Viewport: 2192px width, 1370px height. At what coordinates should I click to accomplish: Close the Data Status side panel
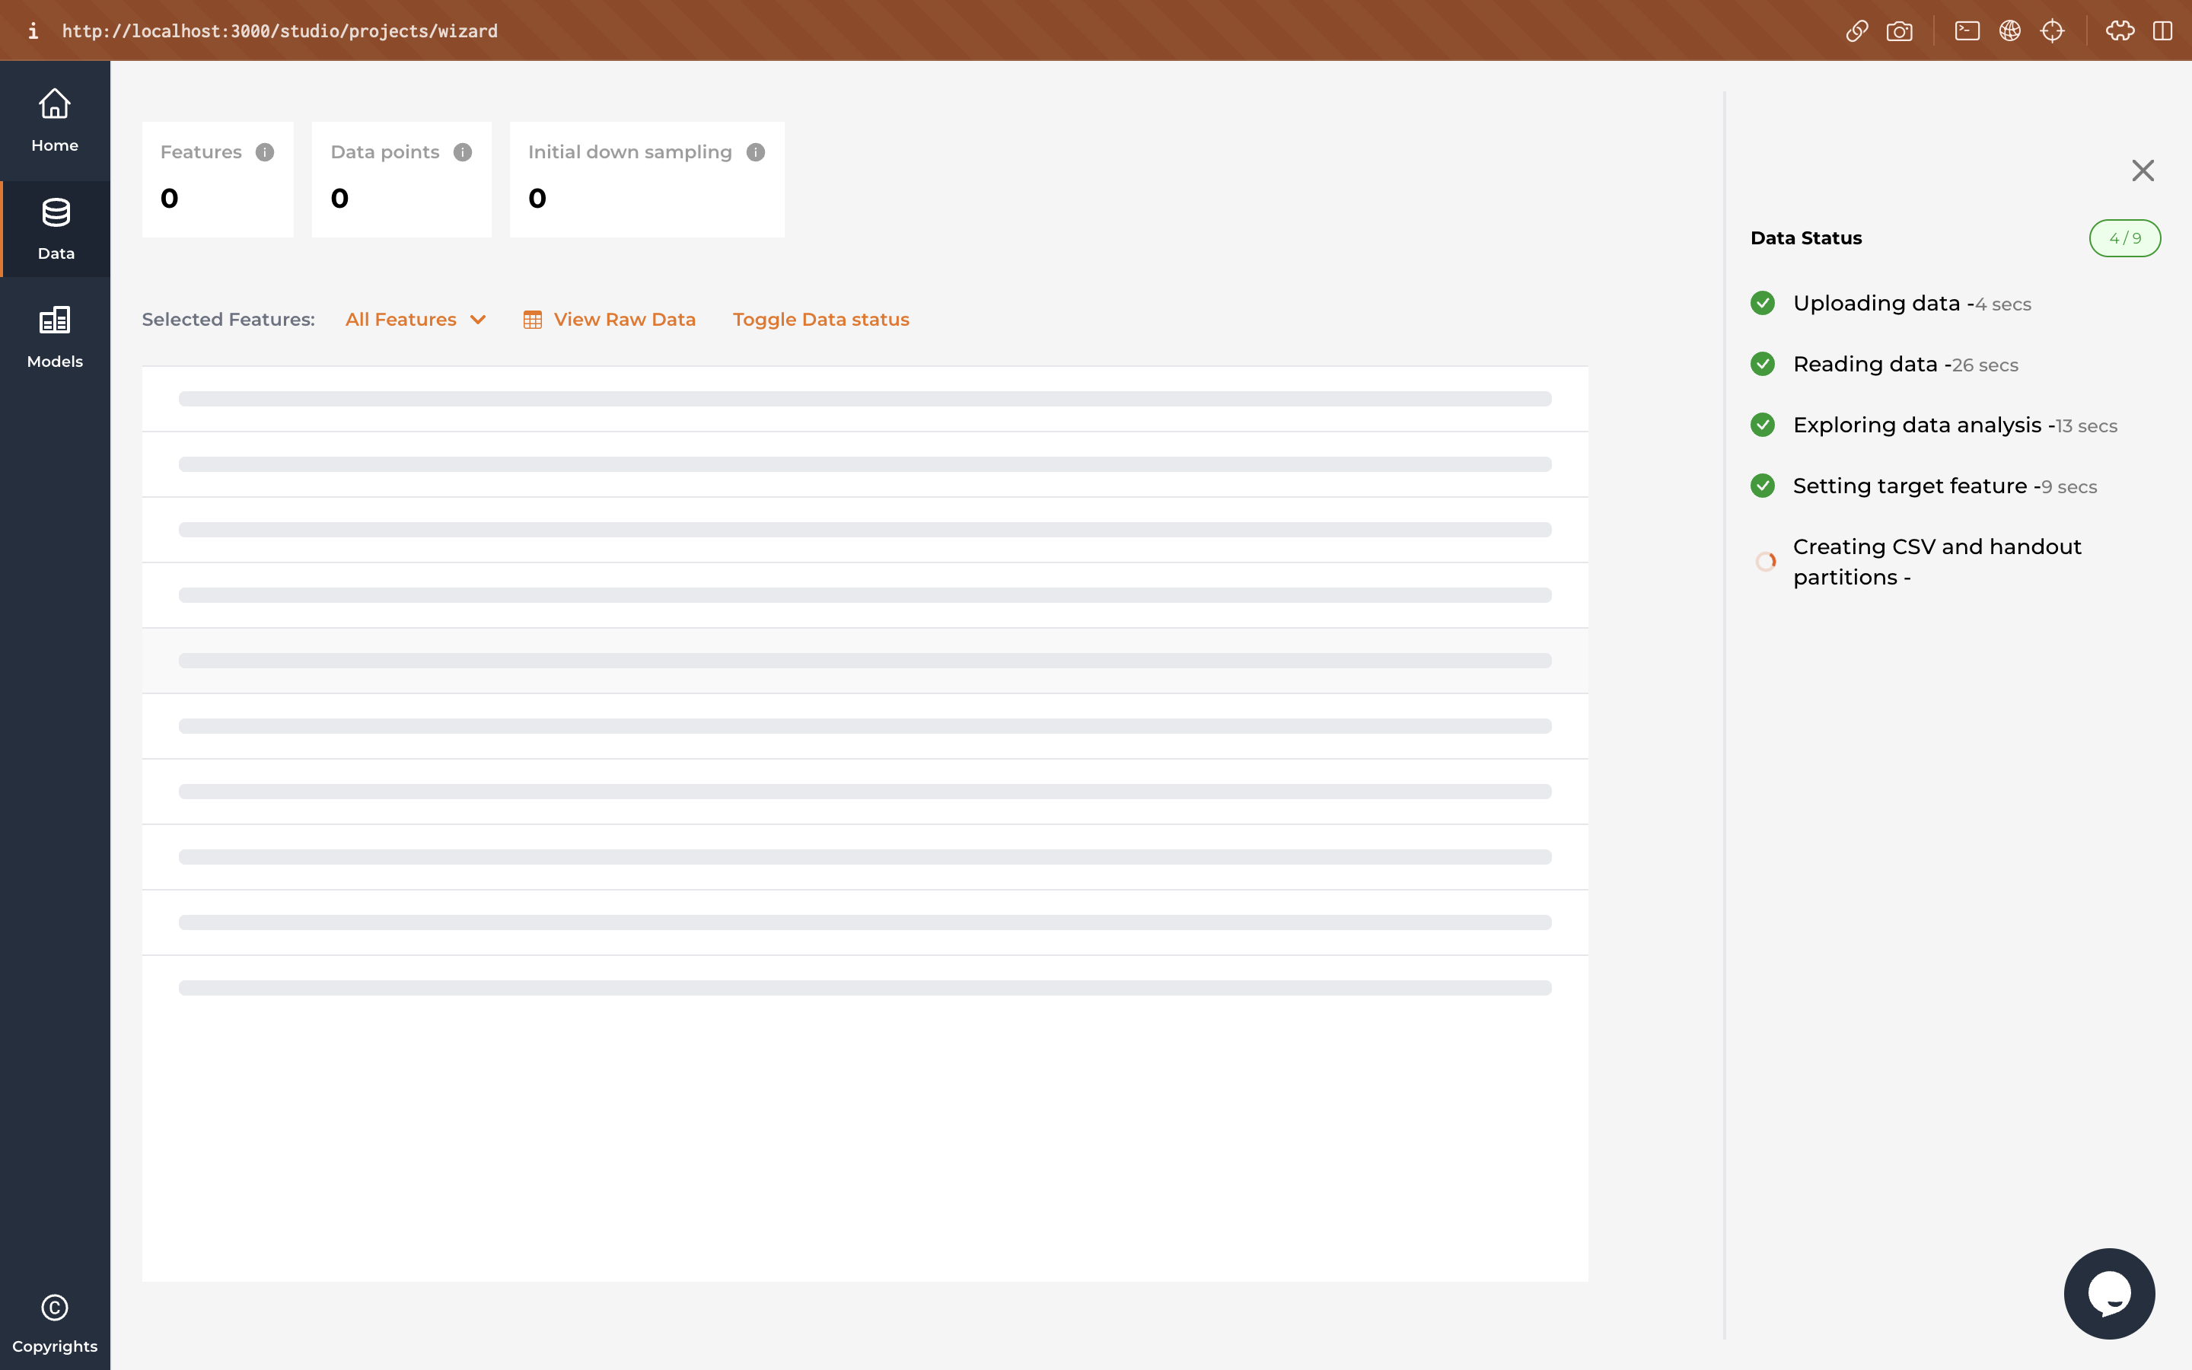[x=2143, y=170]
